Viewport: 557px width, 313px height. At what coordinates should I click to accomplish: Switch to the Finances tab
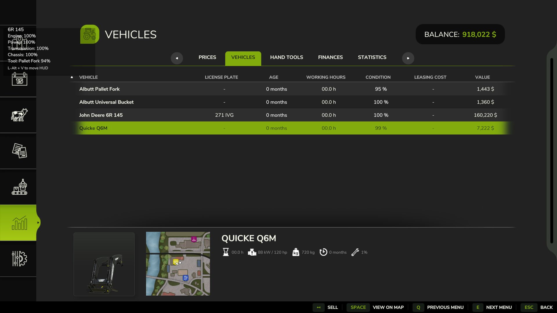pos(330,57)
